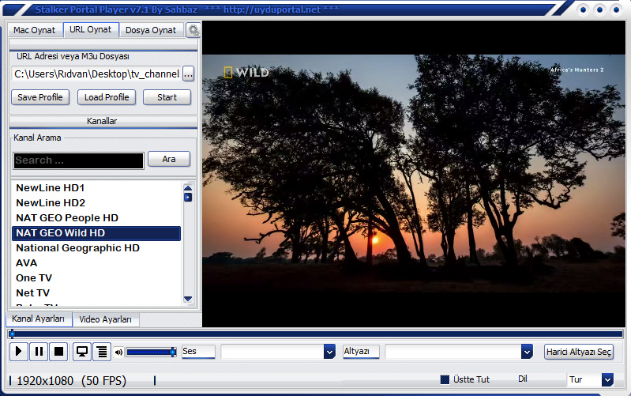Click the channel Search input field
The width and height of the screenshot is (631, 396).
78,160
